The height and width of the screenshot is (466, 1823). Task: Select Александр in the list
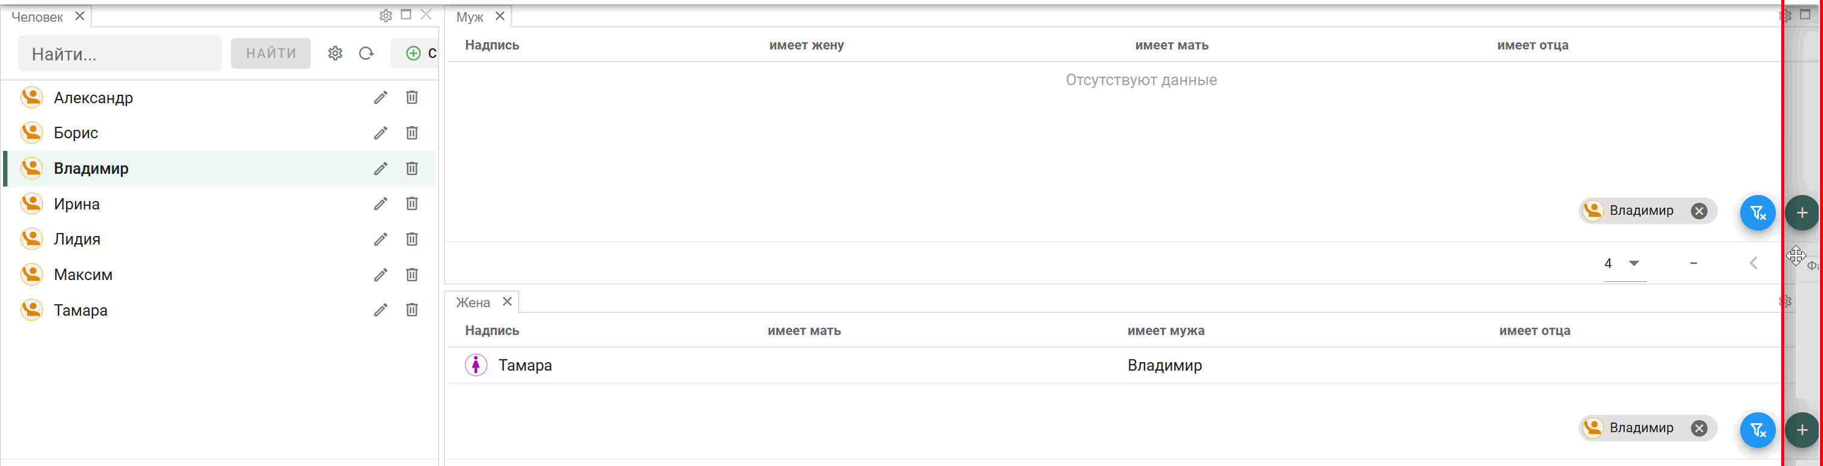219,97
